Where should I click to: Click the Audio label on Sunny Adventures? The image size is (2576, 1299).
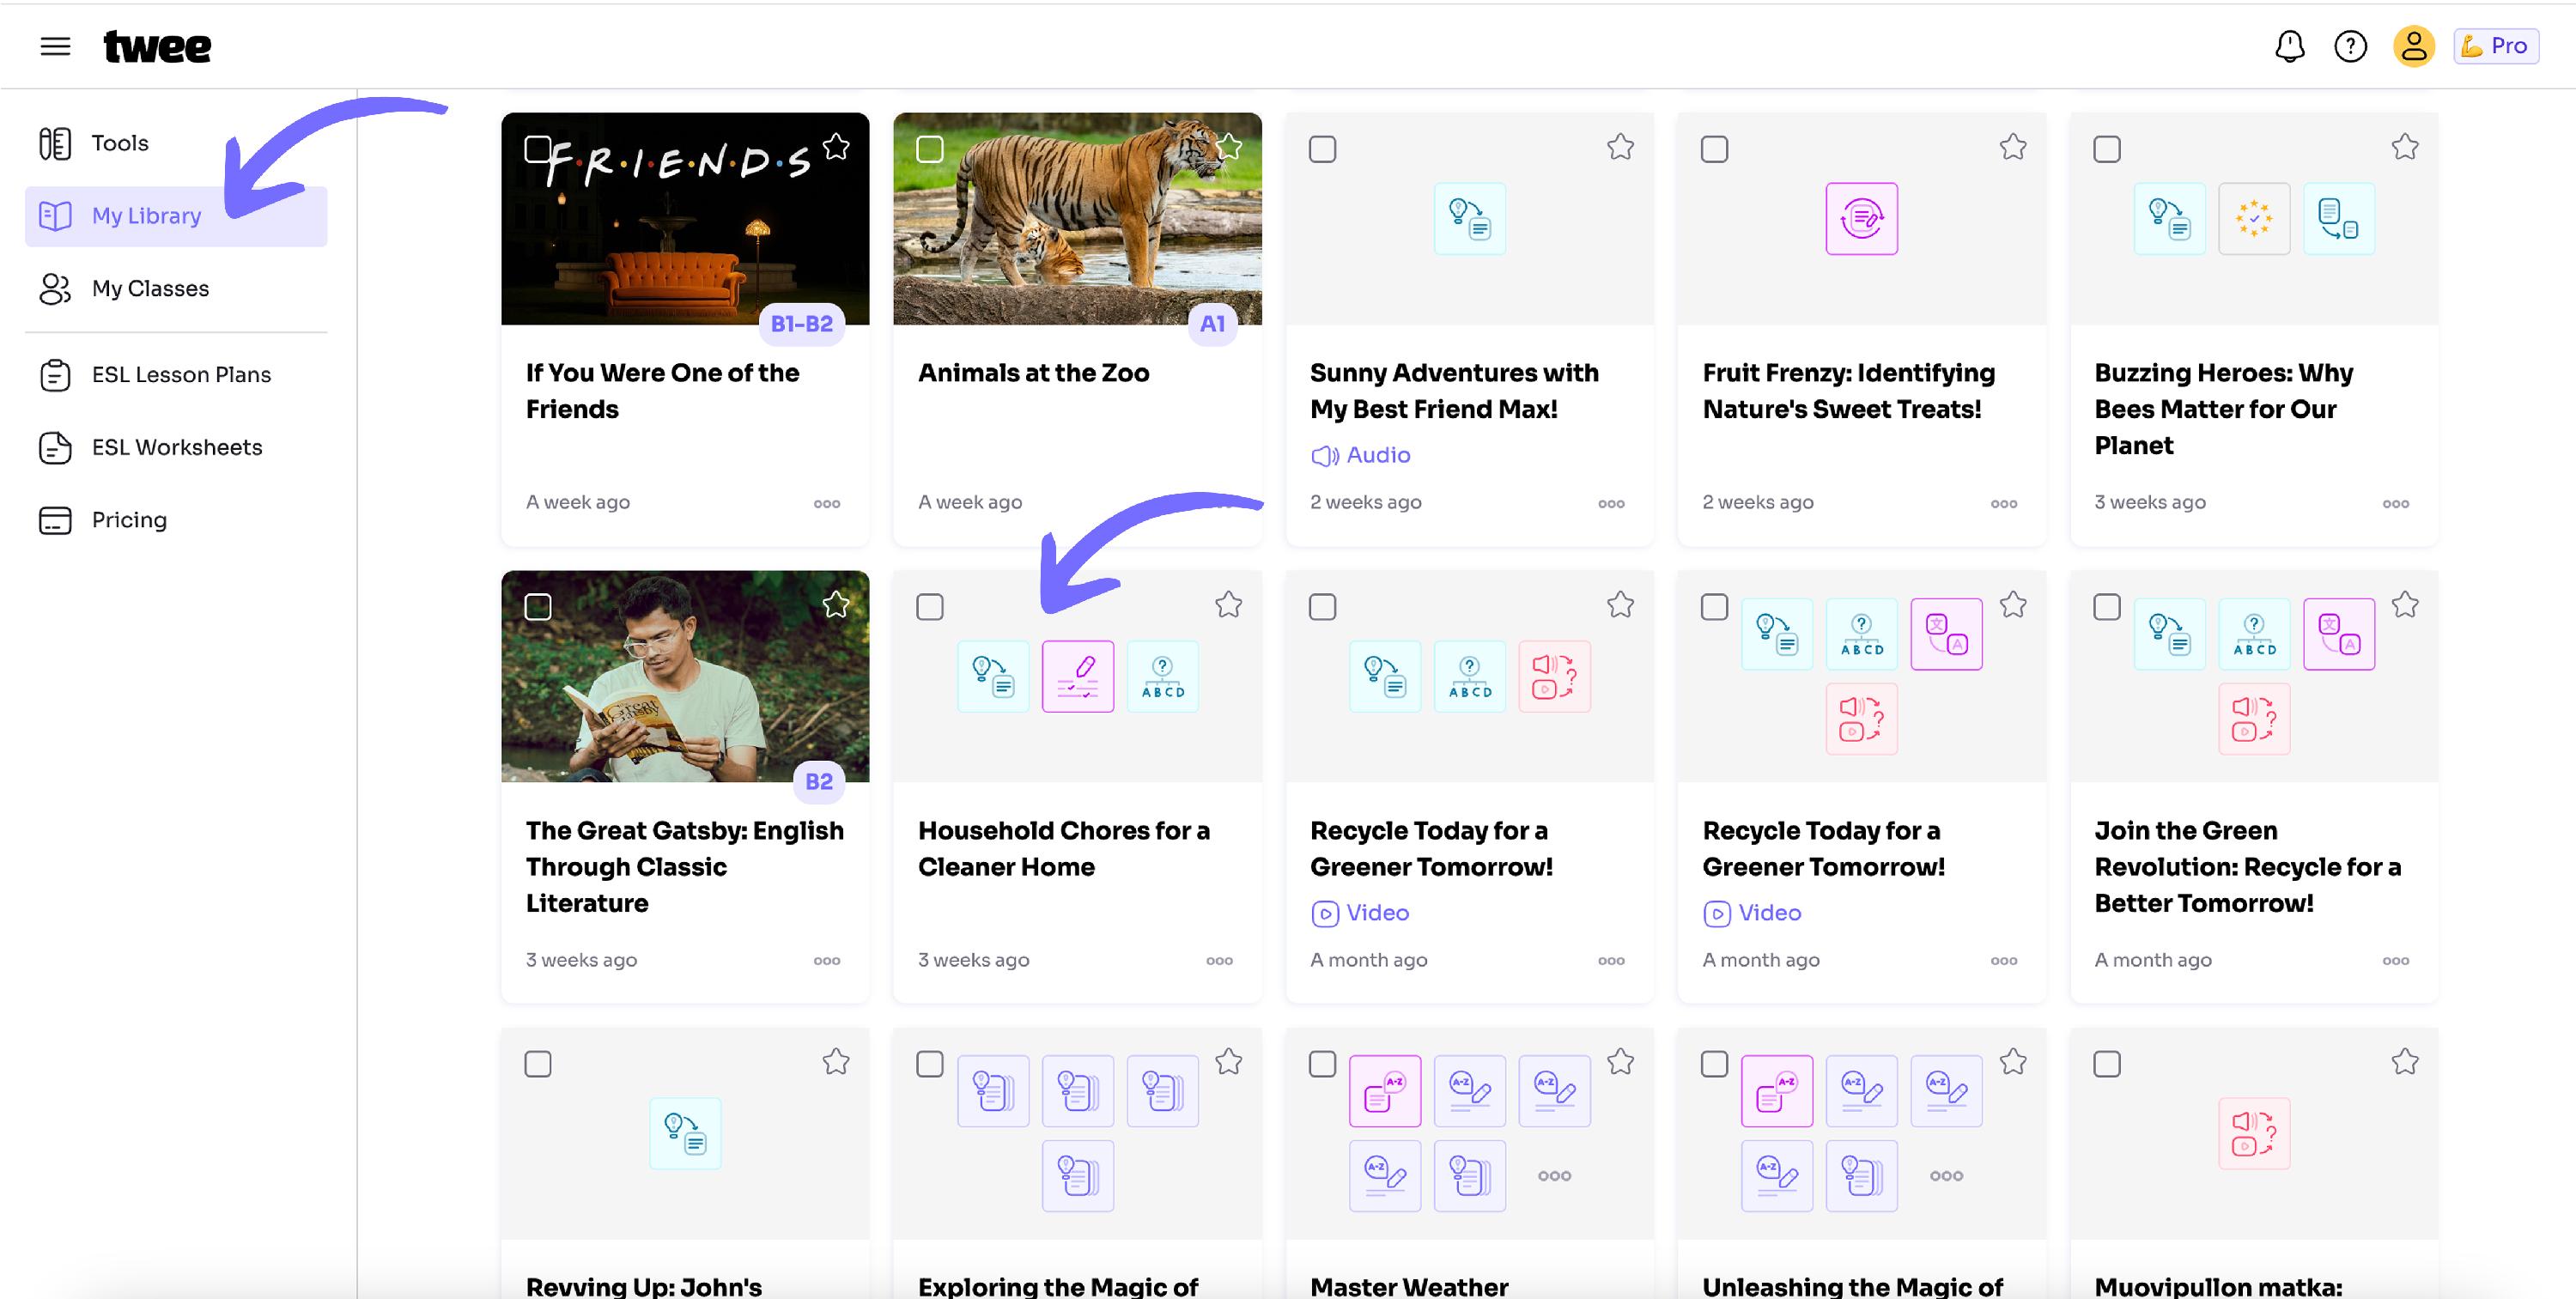[x=1361, y=455]
